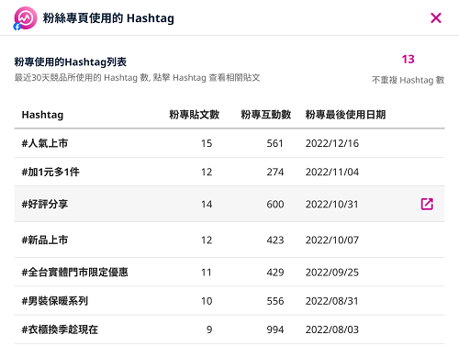Viewport: 459px width, 346px height.
Task: Click the date 2022/08/31
Action: [x=331, y=301]
